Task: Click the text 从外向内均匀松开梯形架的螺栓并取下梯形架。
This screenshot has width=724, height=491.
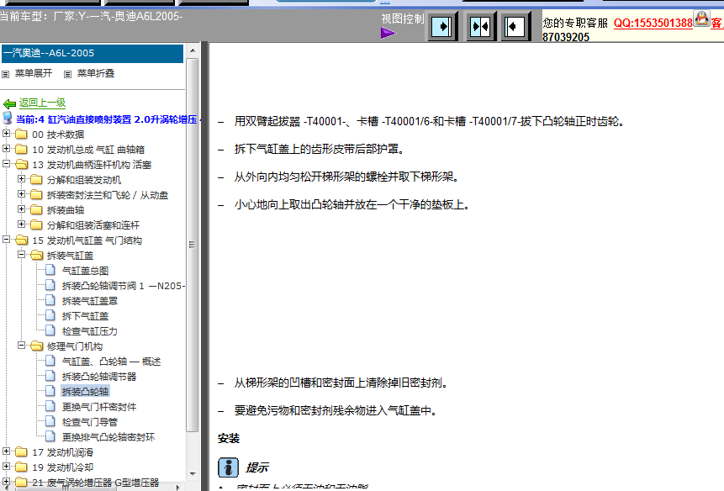Action: pyautogui.click(x=346, y=177)
